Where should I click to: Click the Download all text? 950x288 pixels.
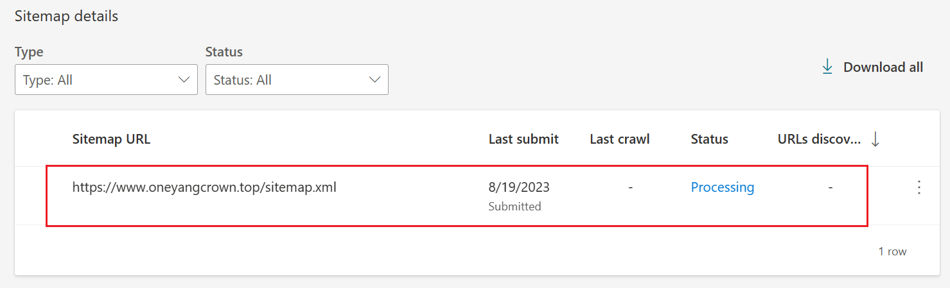pyautogui.click(x=883, y=67)
